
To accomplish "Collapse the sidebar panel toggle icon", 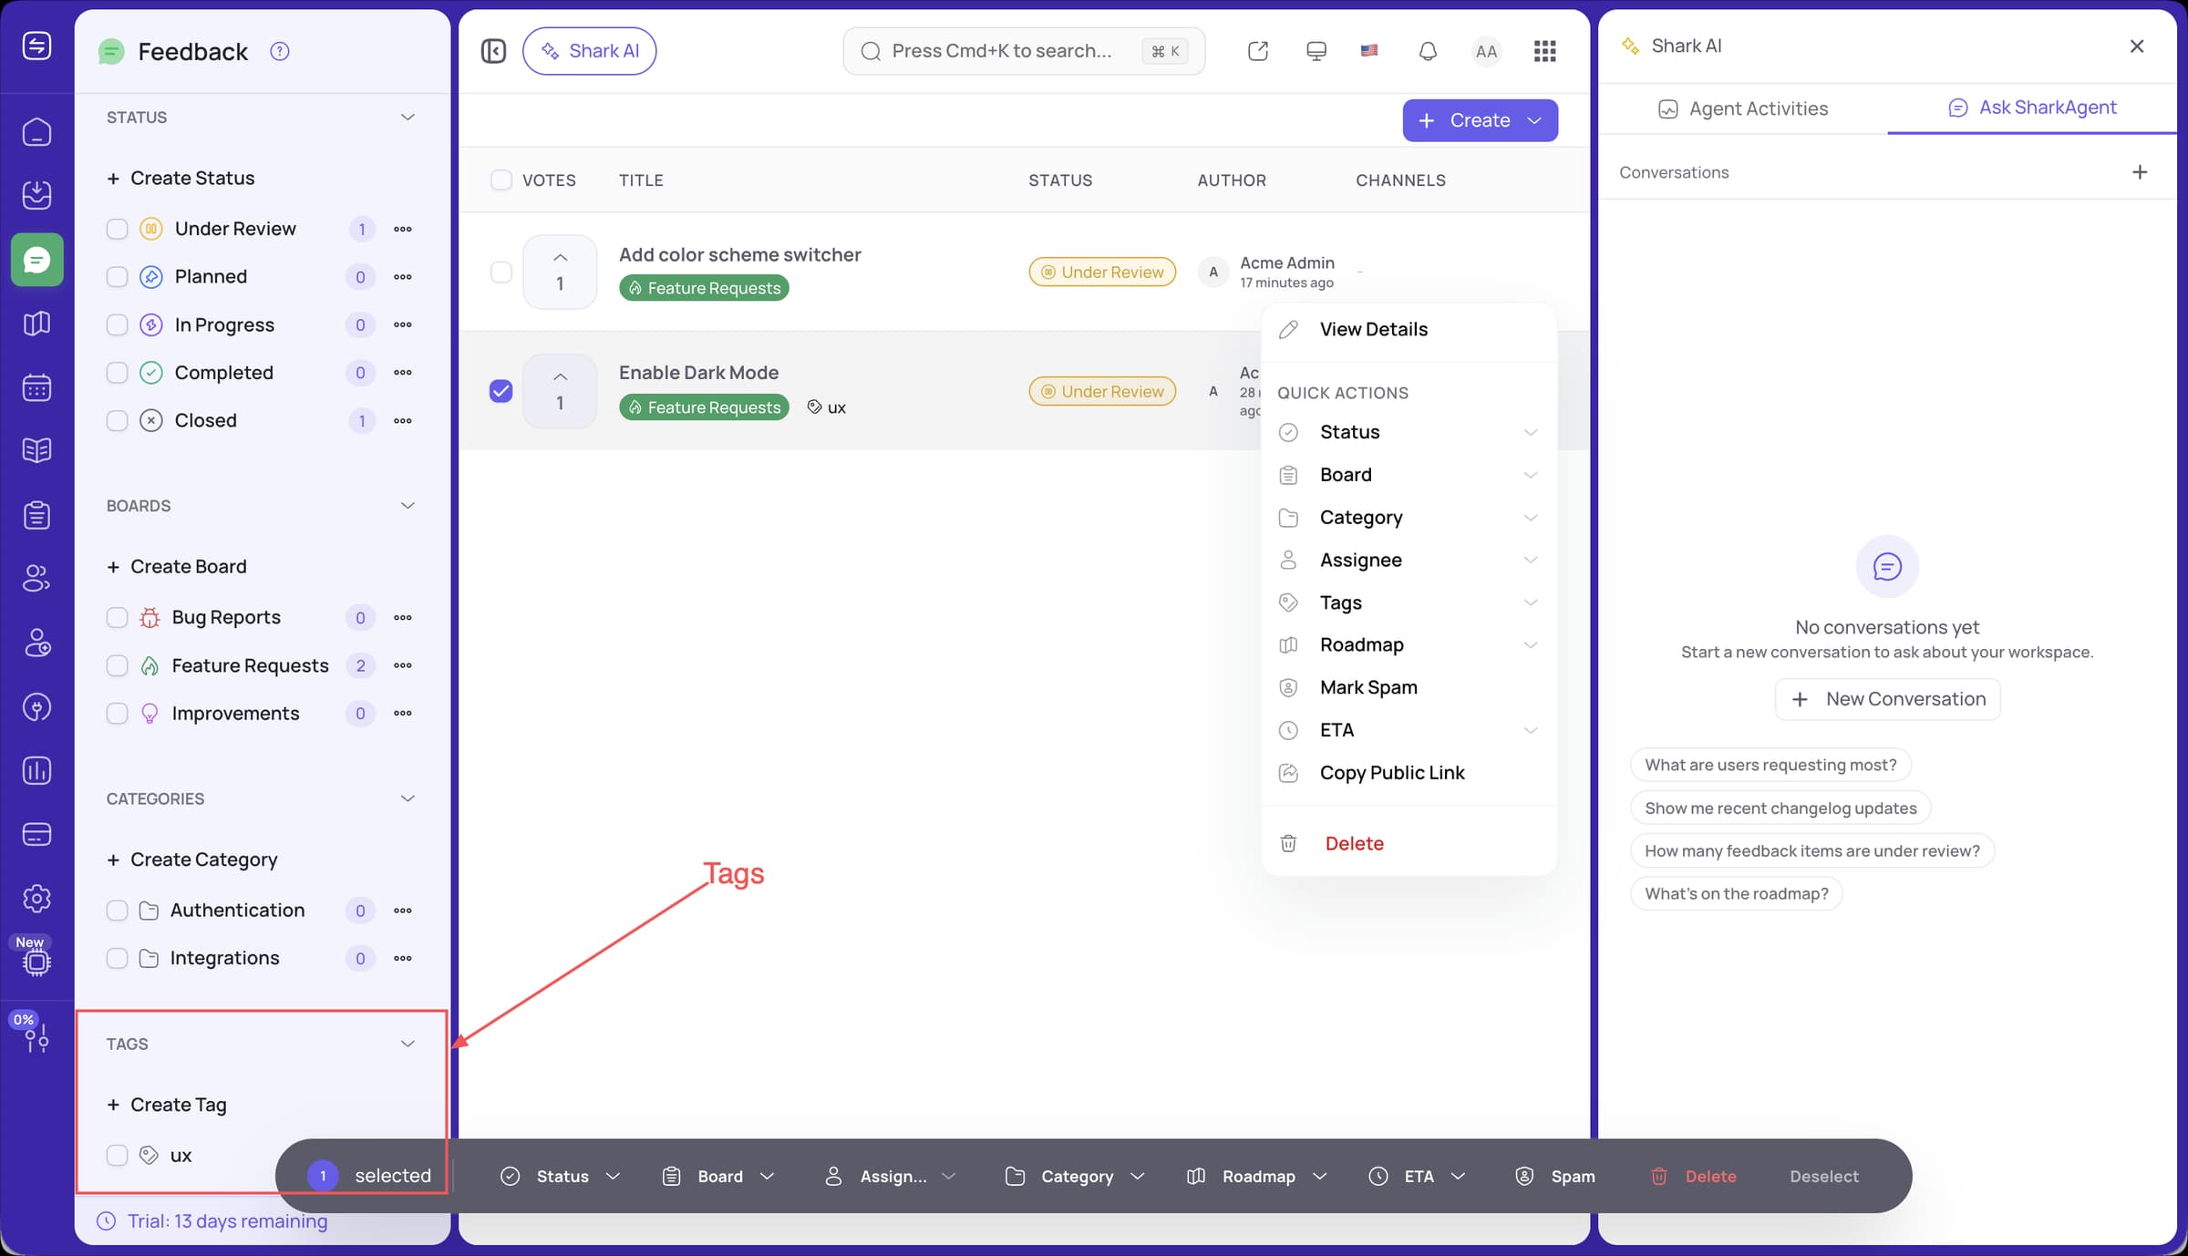I will 493,51.
